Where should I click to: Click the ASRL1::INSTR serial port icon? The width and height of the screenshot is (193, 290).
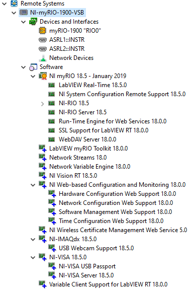click(x=43, y=40)
